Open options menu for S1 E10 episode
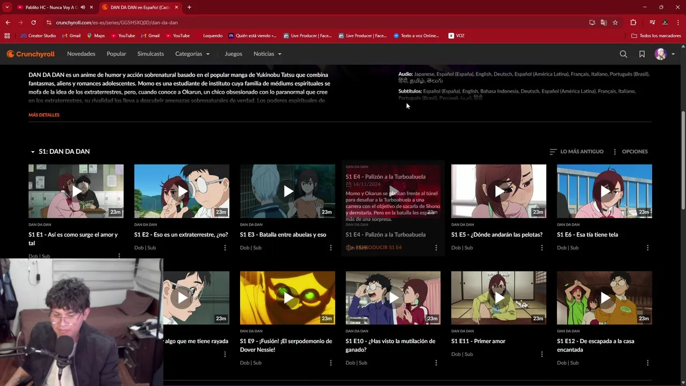The height and width of the screenshot is (386, 686). click(x=436, y=363)
